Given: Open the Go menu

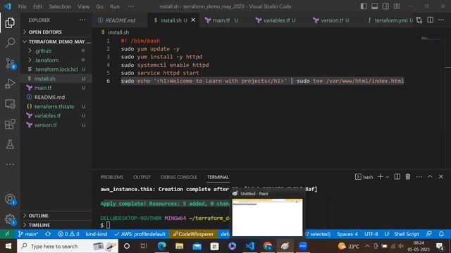Looking at the screenshot, I should pos(99,6).
